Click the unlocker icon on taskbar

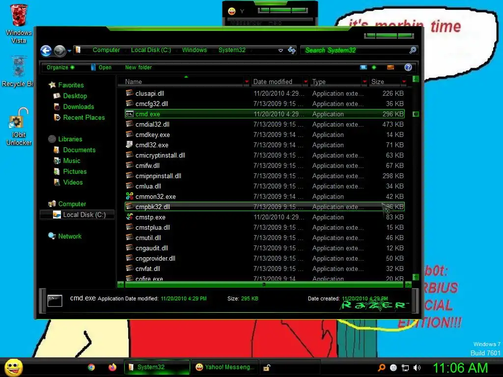(x=267, y=367)
